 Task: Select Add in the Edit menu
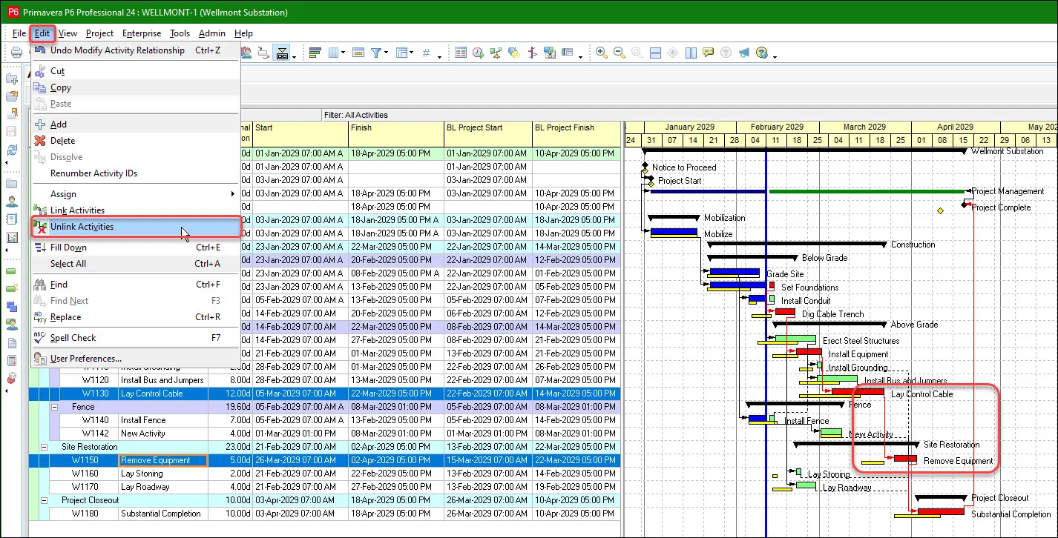[136, 124]
